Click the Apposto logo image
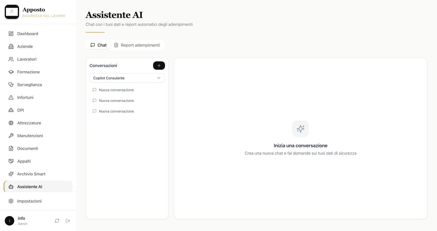437x231 pixels. (12, 12)
